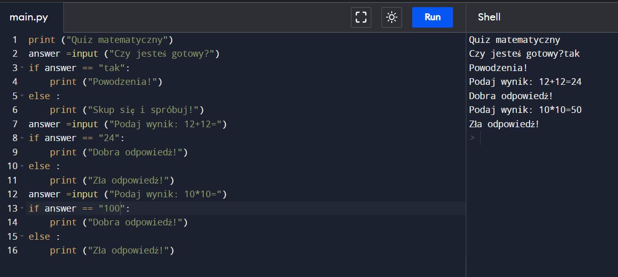Click shell output "Czy jesteś gotowy?tak"
Viewport: 618px width, 277px height.
[x=524, y=54]
